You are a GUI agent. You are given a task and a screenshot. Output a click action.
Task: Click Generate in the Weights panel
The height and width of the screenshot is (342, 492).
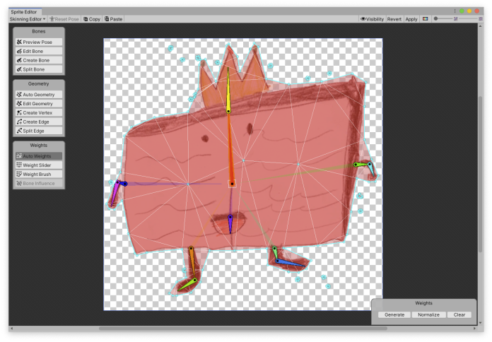coord(394,314)
